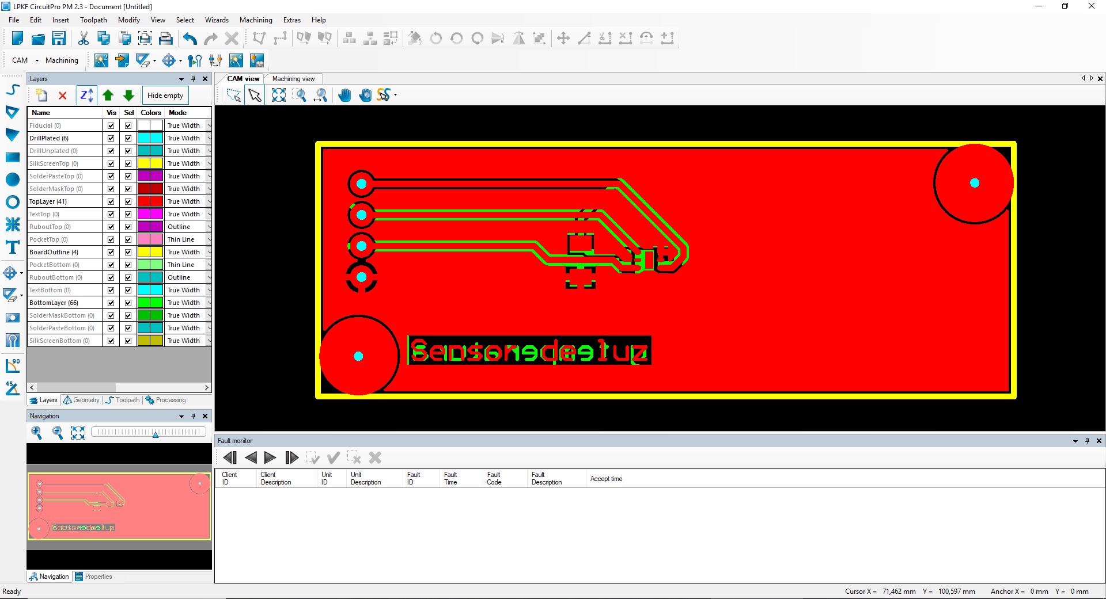Click zoom to fit icon in CAM view
This screenshot has width=1106, height=599.
[x=278, y=95]
